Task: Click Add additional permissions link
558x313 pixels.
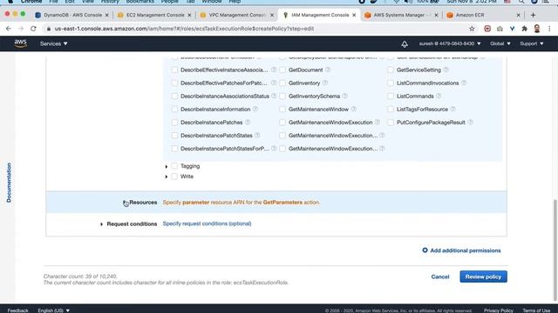Action: [465, 250]
